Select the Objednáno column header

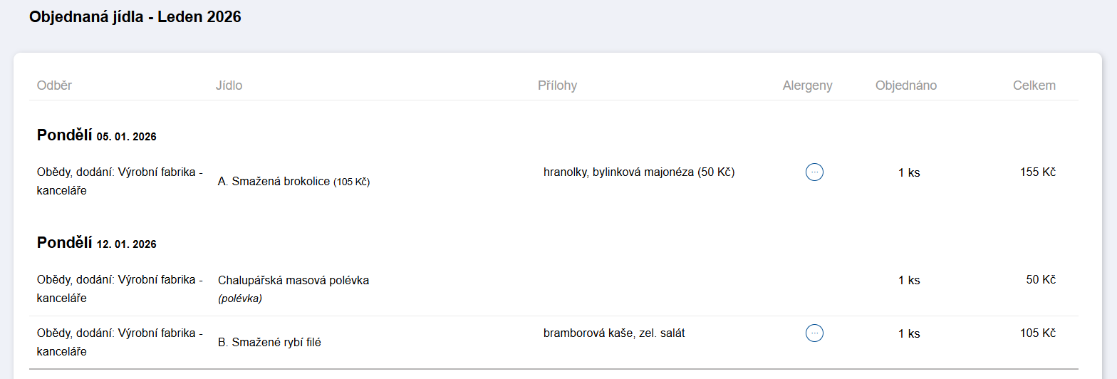pos(906,85)
